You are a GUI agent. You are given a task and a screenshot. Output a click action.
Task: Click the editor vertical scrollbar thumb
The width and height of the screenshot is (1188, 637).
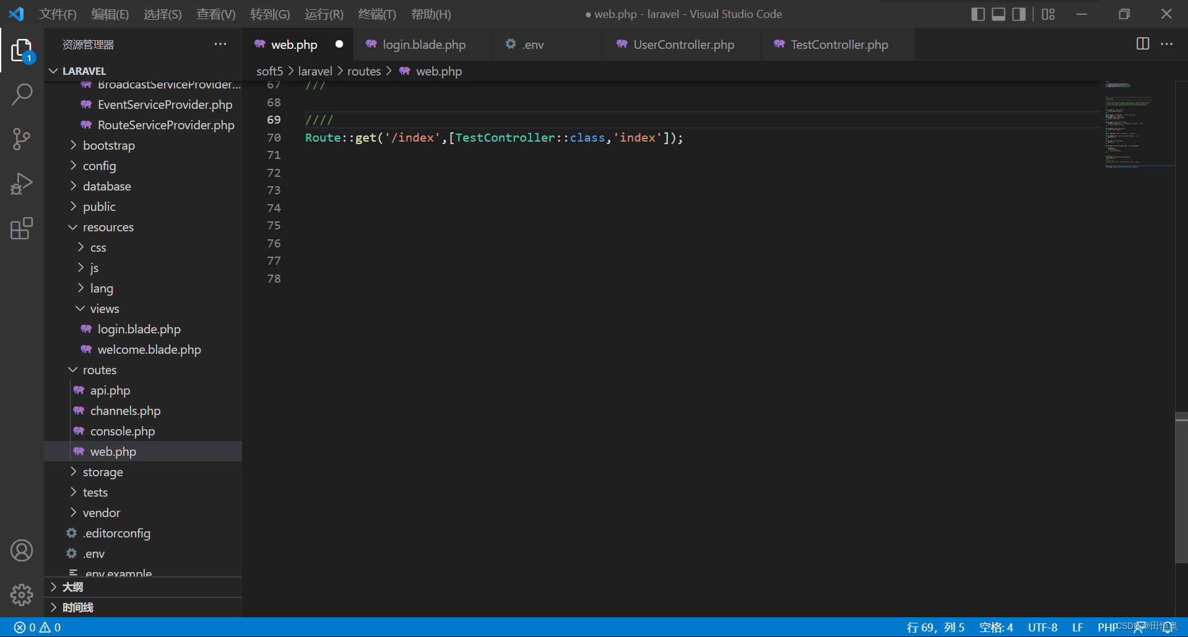coord(1181,487)
